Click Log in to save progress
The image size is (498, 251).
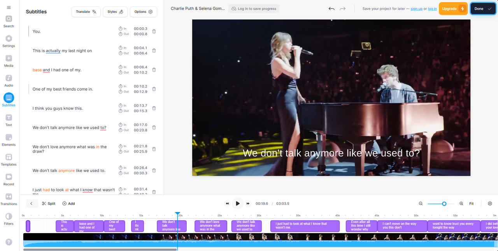click(254, 9)
